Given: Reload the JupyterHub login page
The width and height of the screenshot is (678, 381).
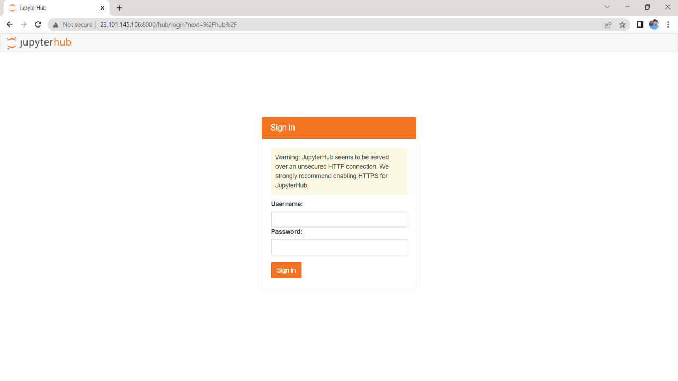Looking at the screenshot, I should pos(38,24).
